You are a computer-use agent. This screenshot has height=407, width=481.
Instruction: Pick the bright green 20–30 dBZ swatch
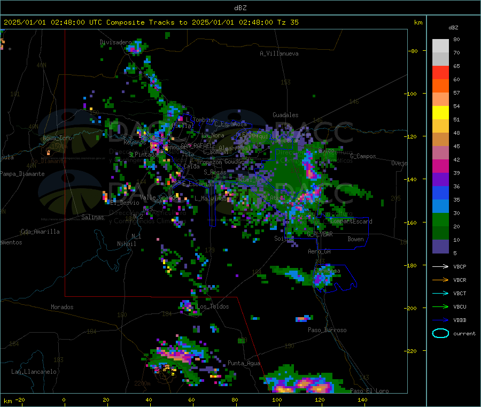(x=440, y=219)
